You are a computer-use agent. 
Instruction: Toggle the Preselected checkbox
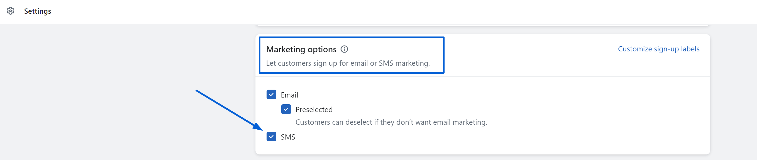tap(286, 109)
